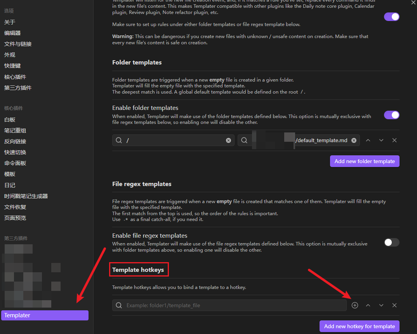417x334 pixels.
Task: Move the template hotkey row up
Action: pos(368,305)
